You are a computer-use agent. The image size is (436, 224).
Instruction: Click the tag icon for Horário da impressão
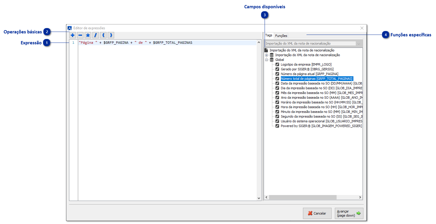click(x=277, y=102)
